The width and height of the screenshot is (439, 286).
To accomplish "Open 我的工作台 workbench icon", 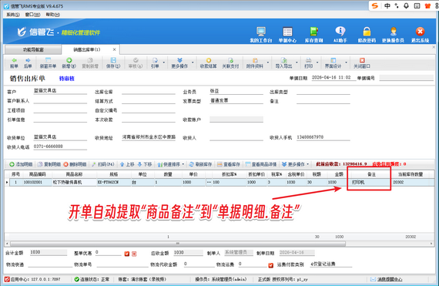I will click(261, 35).
